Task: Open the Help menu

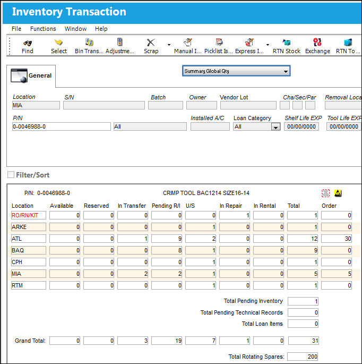Action: point(101,29)
